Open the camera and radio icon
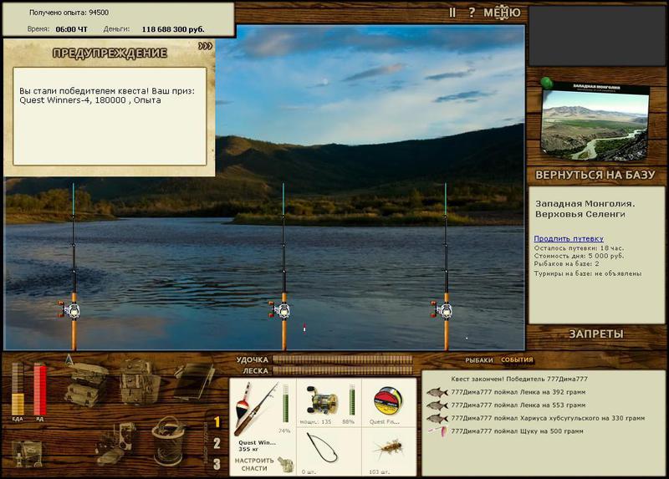This screenshot has height=479, width=669. 115,444
